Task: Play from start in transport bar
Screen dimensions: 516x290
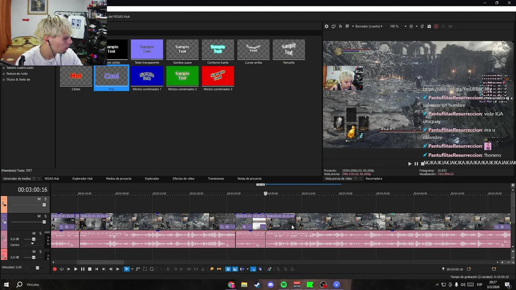Action: coord(69,269)
